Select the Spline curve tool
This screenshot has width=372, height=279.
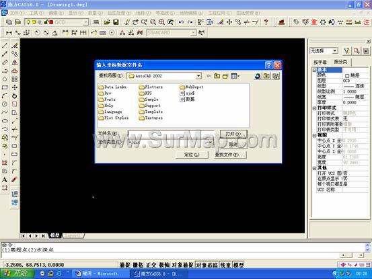coord(5,112)
